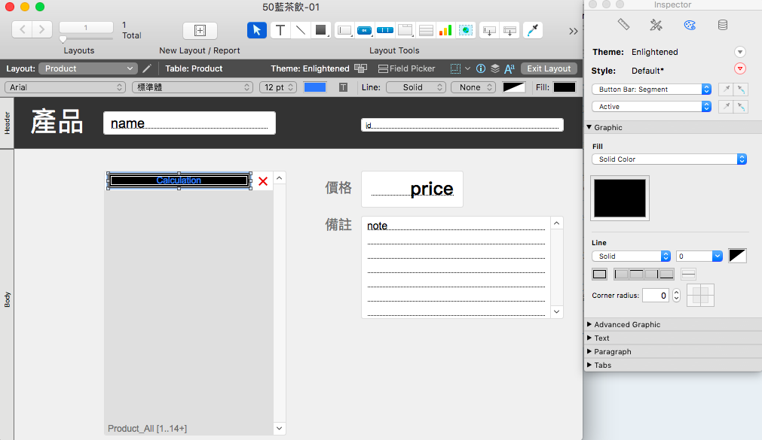This screenshot has height=440, width=762.
Task: Open the Layout Product dropdown
Action: point(87,68)
